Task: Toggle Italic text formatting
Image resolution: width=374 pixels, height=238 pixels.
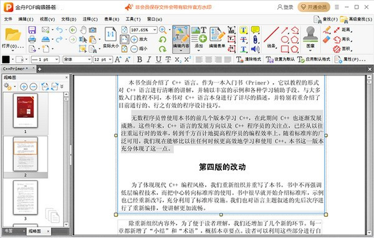Action: point(149,59)
